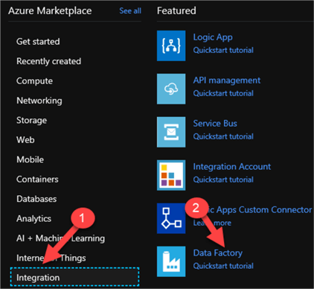Select the Networking category
314x289 pixels.
[39, 101]
